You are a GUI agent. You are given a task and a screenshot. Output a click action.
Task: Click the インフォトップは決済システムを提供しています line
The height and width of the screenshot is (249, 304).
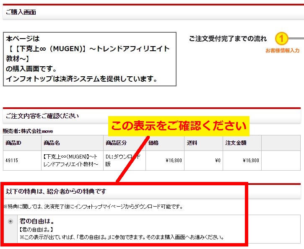click(82, 79)
